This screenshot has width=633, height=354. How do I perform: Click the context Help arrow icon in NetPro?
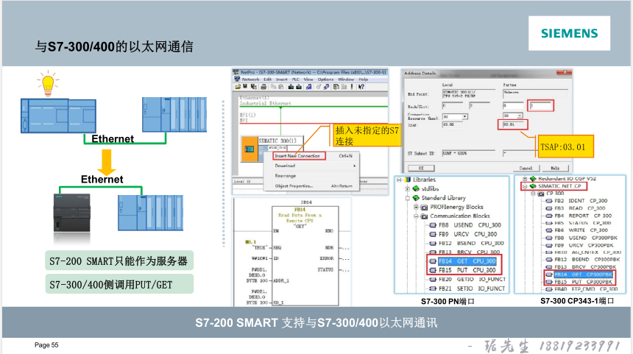tap(361, 87)
